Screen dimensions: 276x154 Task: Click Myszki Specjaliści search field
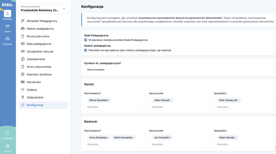243,107
